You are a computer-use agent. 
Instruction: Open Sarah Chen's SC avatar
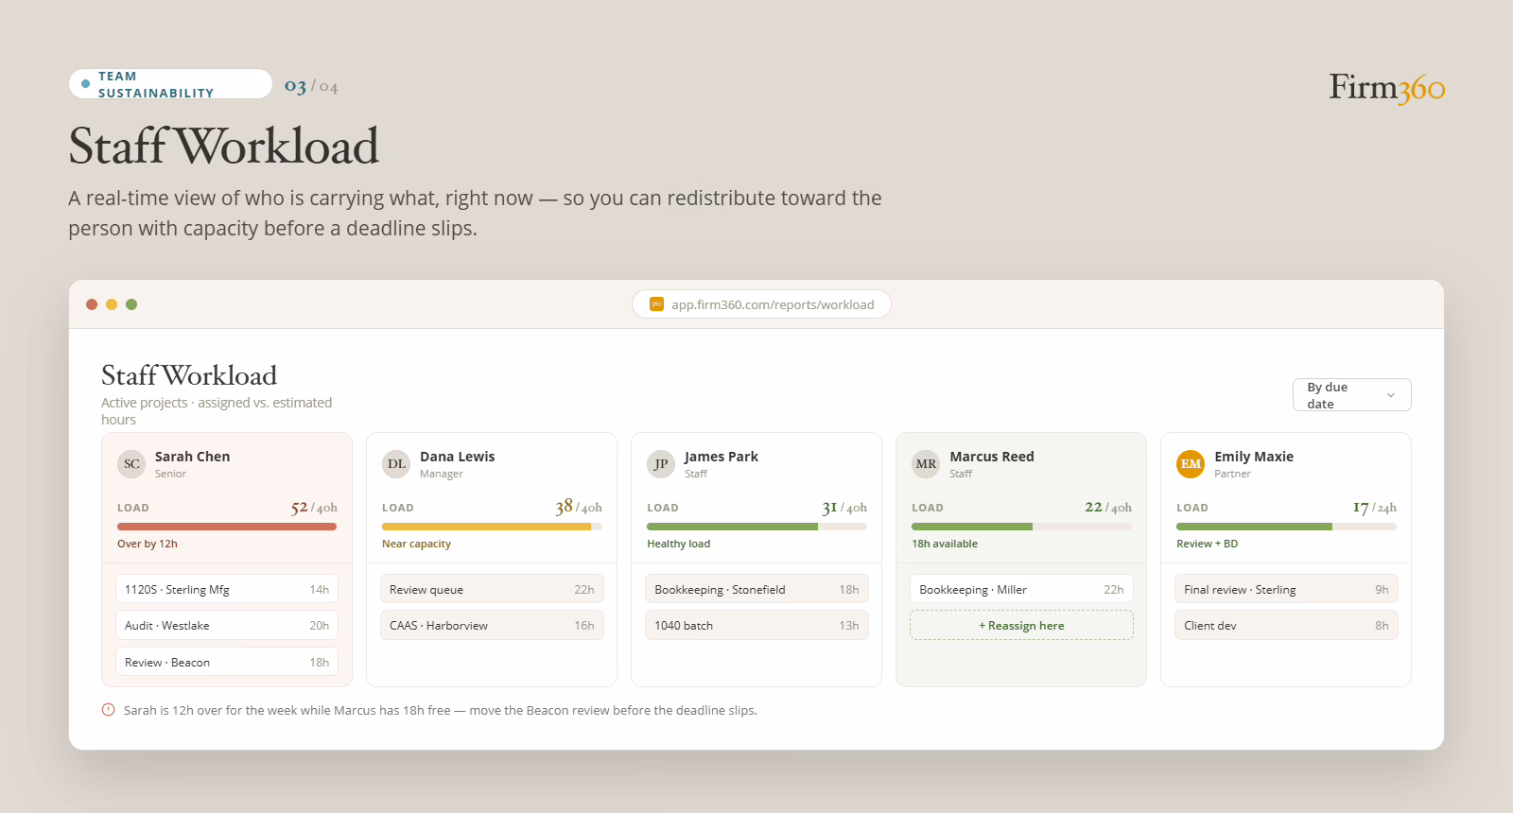click(x=131, y=464)
